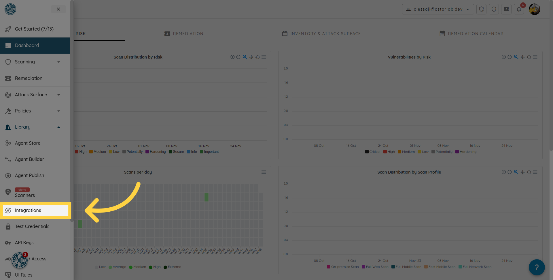Toggle Critical series in Vulnerabilities legend
Image resolution: width=553 pixels, height=280 pixels.
point(373,152)
